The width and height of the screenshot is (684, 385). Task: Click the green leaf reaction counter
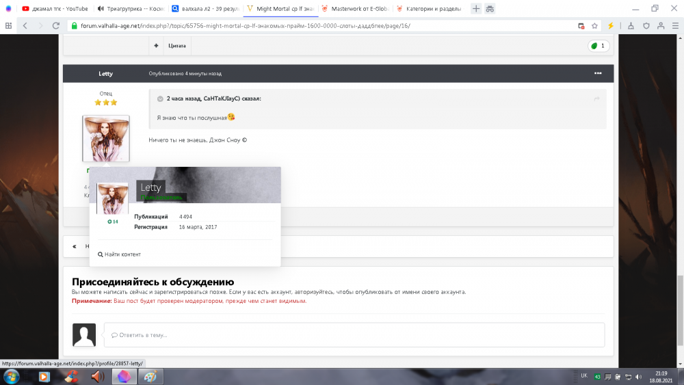point(598,46)
